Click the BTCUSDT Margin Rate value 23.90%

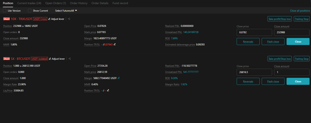22,84
